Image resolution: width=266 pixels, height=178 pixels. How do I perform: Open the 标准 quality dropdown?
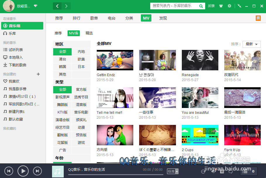point(172,171)
